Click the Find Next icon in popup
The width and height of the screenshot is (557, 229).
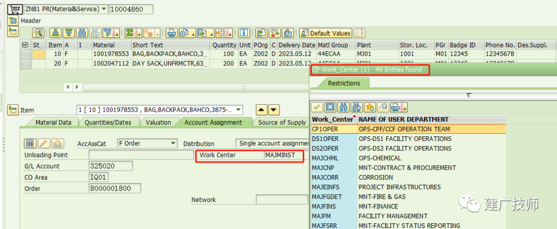point(357,108)
